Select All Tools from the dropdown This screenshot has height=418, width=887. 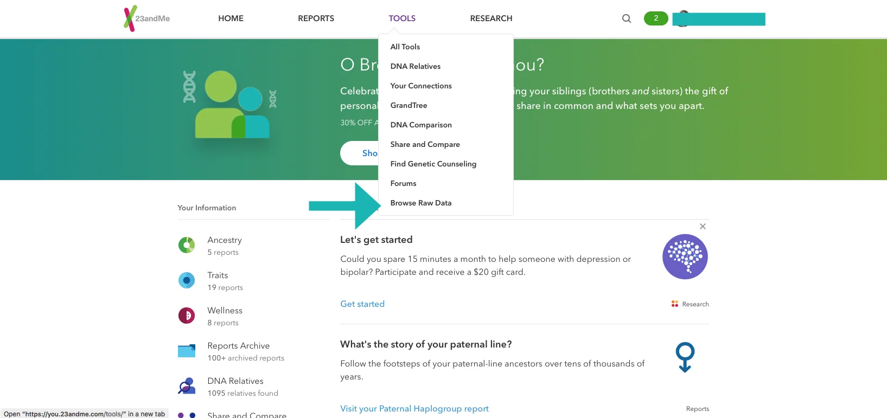(x=405, y=47)
